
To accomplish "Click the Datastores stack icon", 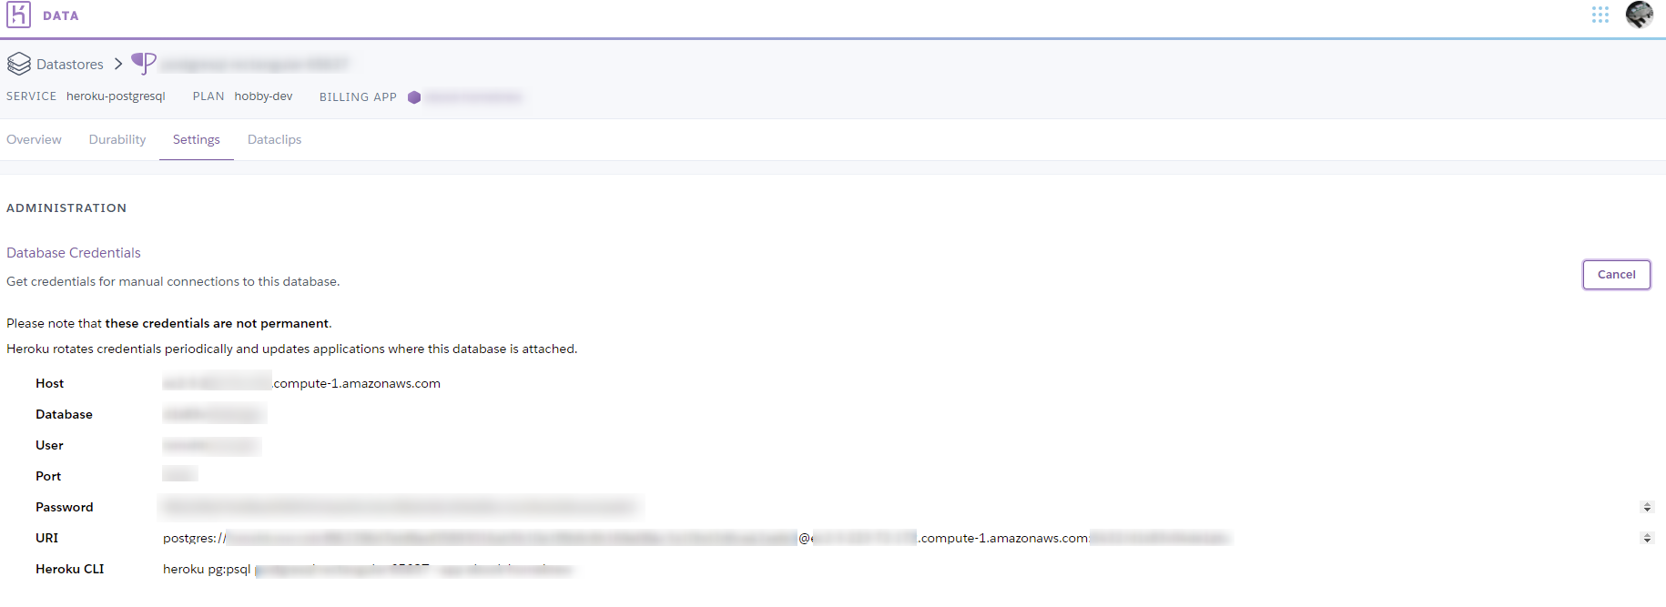I will coord(19,64).
